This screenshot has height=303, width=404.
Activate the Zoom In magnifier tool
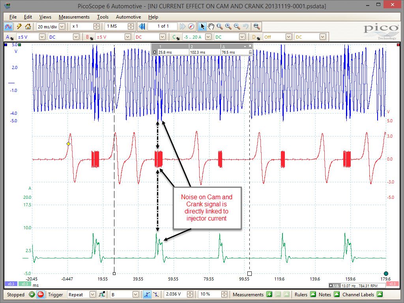tap(228, 26)
